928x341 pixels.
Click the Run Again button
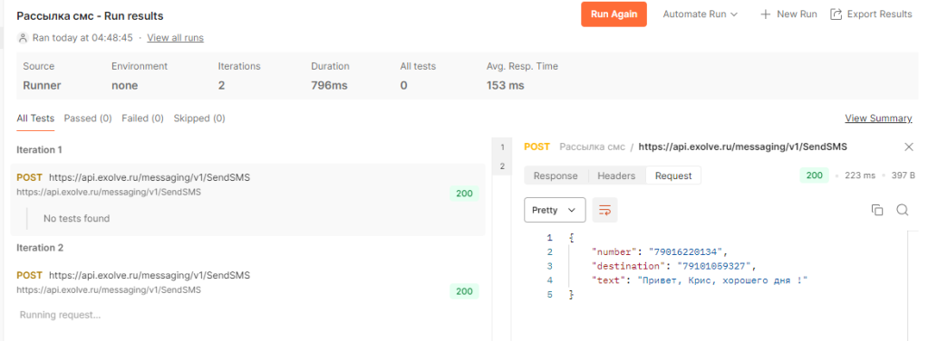(x=614, y=14)
